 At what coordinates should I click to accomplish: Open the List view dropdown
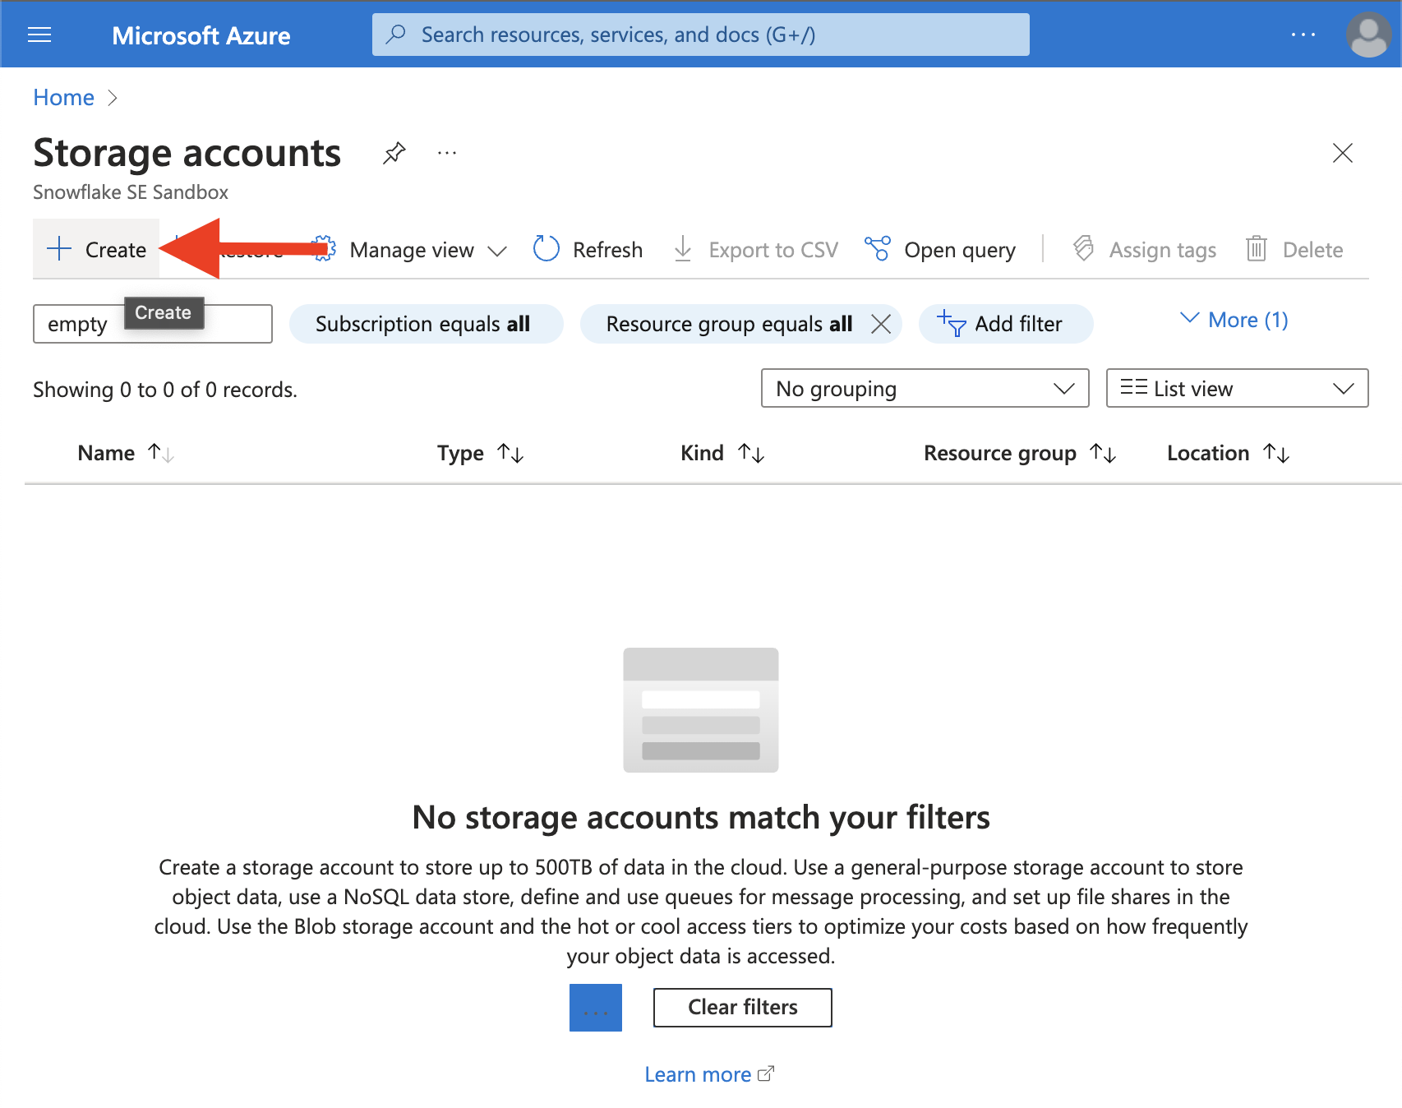click(x=1238, y=388)
